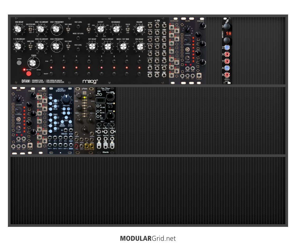Click the step 8 PITCH knob
Viewport: 296px width, 244px height.
click(x=139, y=61)
